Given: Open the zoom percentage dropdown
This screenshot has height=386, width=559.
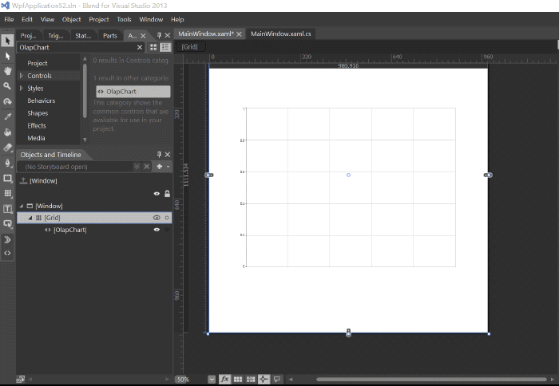Looking at the screenshot, I should tap(212, 380).
